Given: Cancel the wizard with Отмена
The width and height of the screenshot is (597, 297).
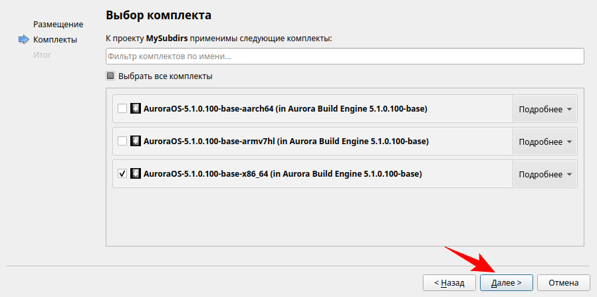Looking at the screenshot, I should (563, 282).
